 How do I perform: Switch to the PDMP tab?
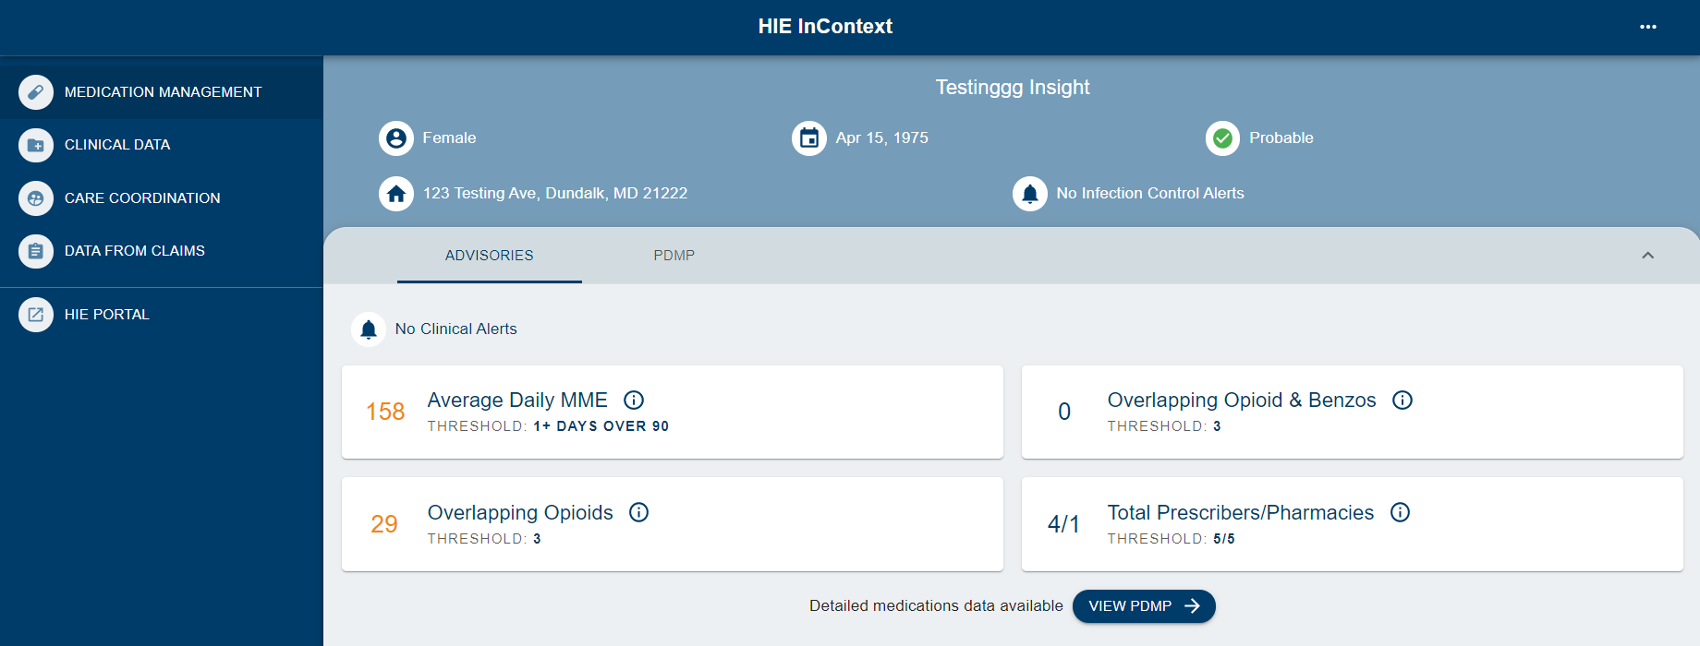click(x=674, y=256)
